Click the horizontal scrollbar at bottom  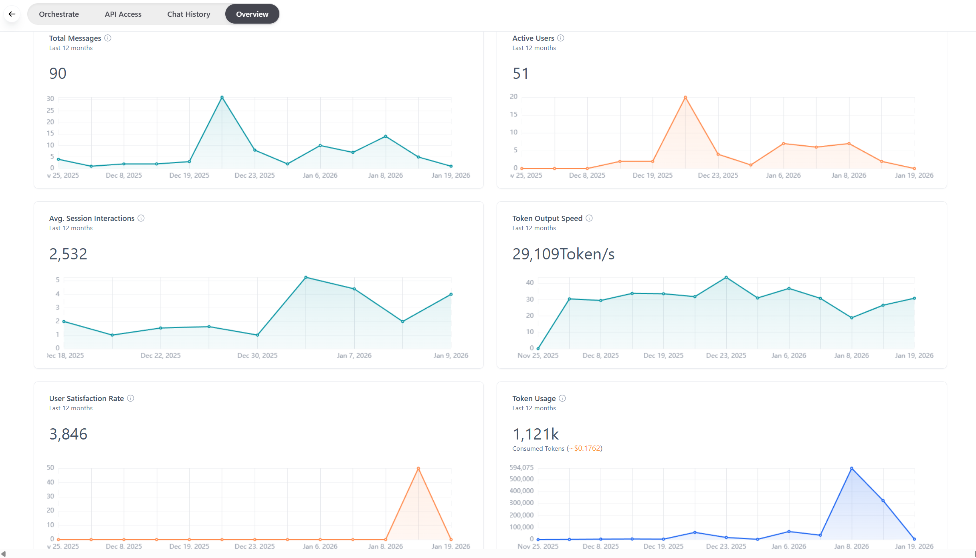tap(488, 554)
